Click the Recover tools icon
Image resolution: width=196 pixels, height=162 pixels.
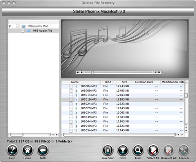pos(184,150)
